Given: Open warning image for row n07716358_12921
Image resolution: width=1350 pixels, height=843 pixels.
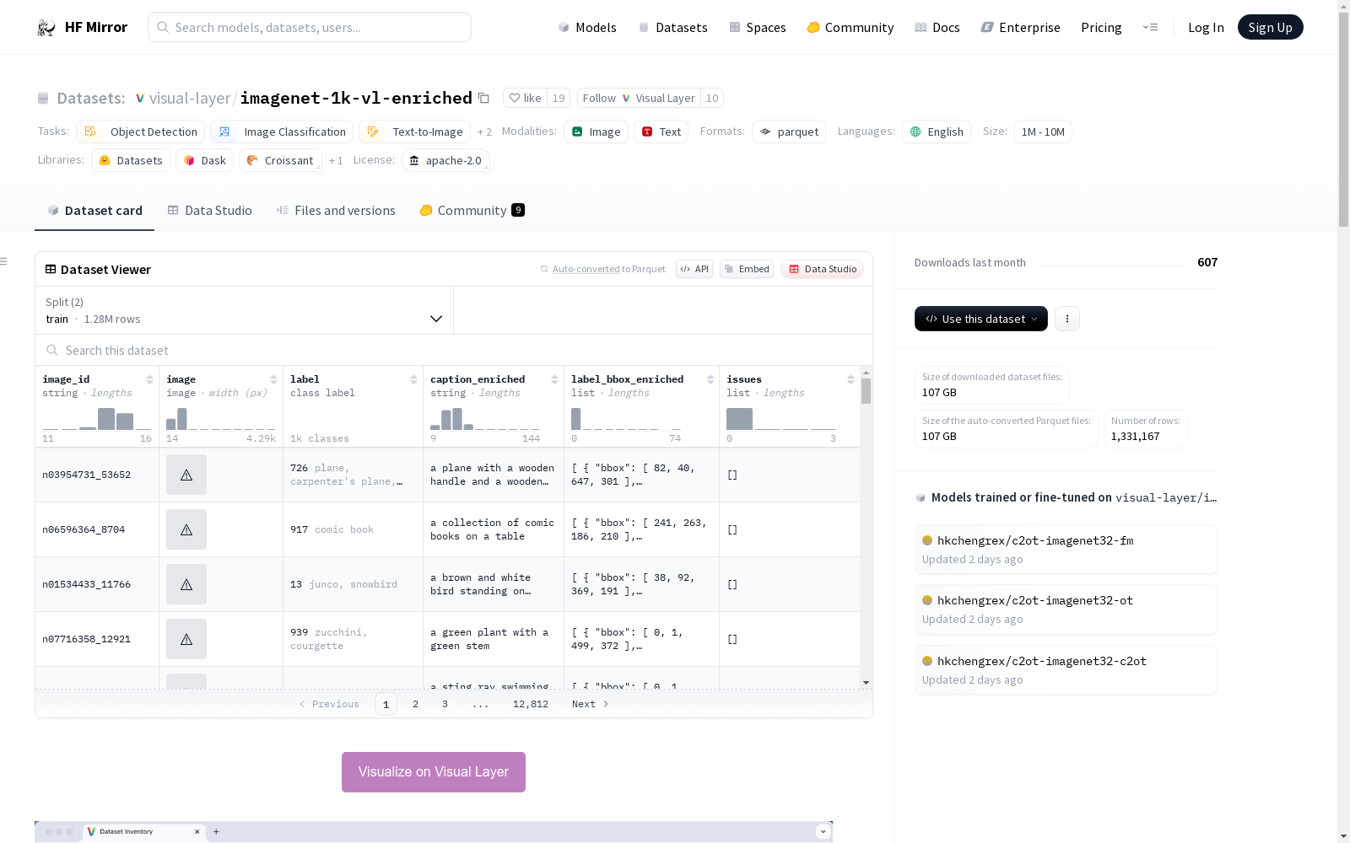Looking at the screenshot, I should [x=186, y=639].
